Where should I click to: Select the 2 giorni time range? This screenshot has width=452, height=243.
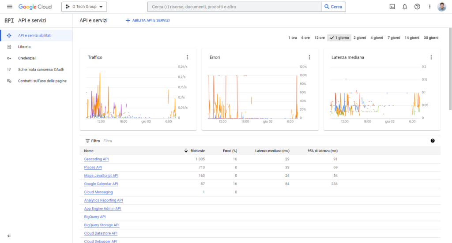pyautogui.click(x=359, y=38)
